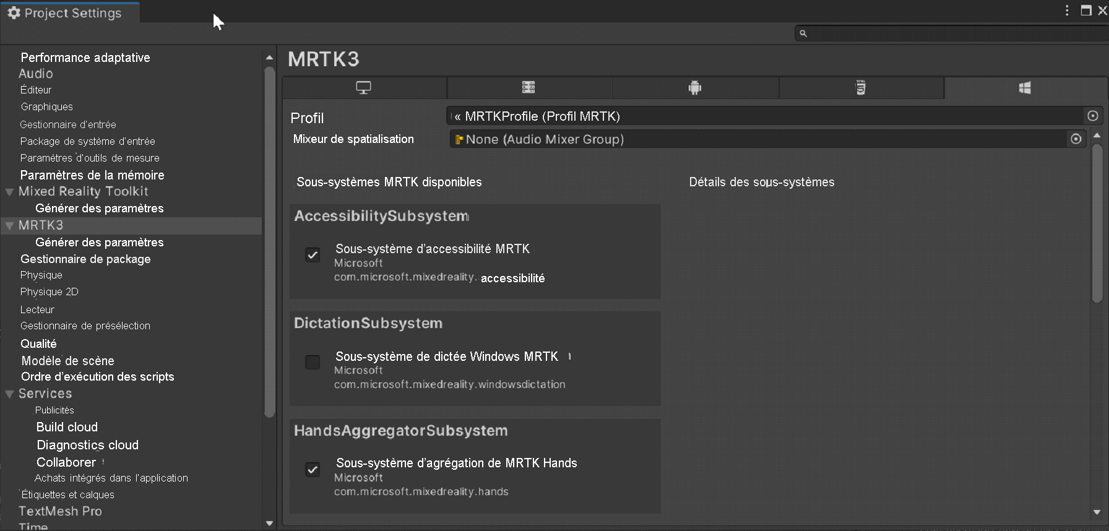1109x531 pixels.
Task: Open TextMesh Pro settings
Action: tap(60, 511)
